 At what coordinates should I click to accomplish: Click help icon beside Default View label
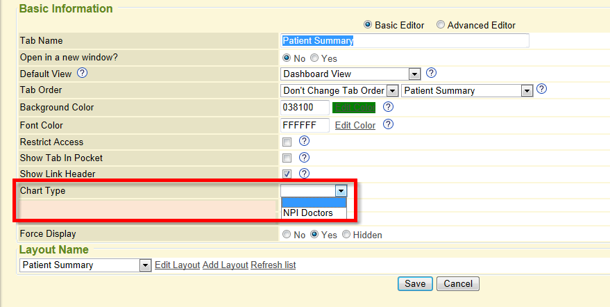point(83,73)
